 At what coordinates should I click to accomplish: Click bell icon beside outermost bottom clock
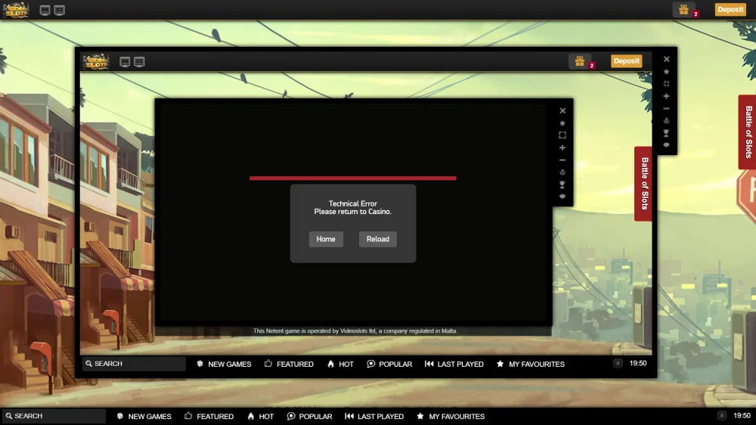(722, 415)
